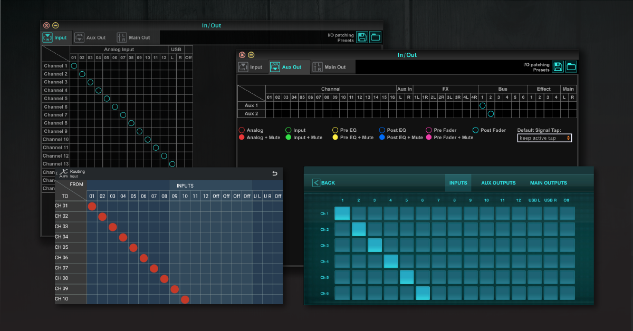Enable Ch 1 USB L cell in teal grid
The height and width of the screenshot is (331, 633).
535,213
